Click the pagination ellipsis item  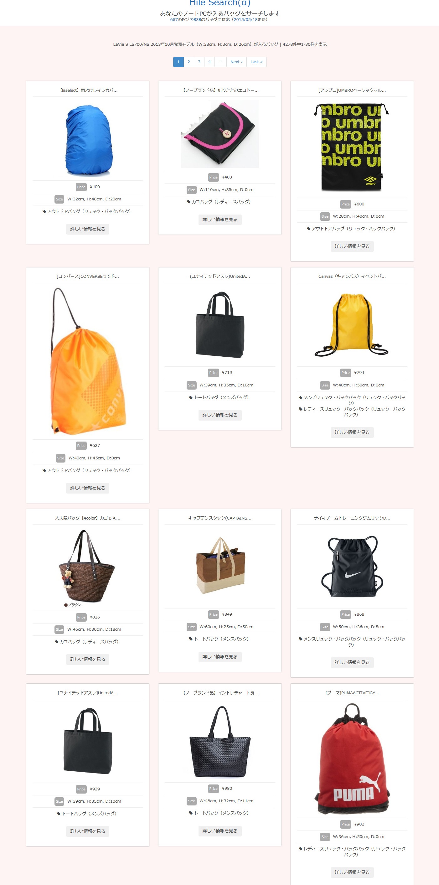point(220,62)
